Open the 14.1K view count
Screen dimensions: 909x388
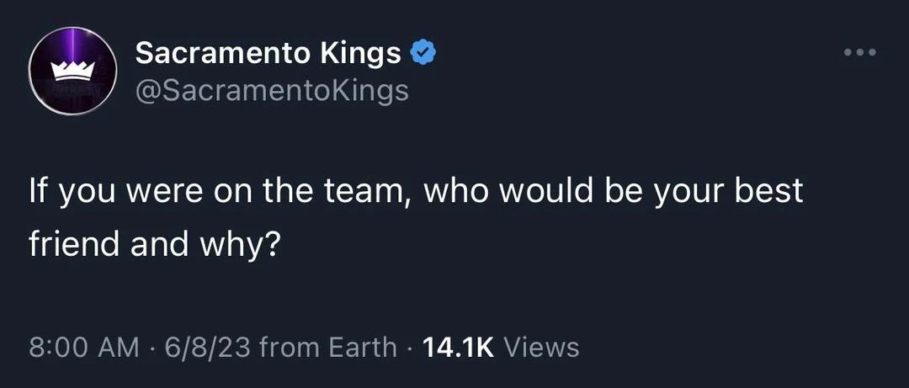click(x=459, y=347)
